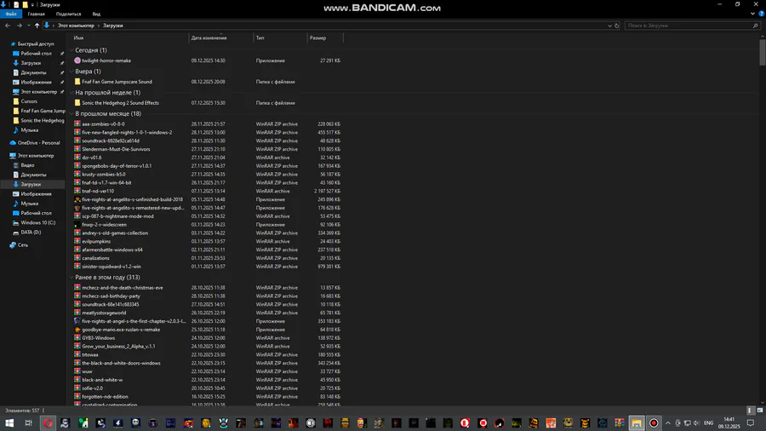The width and height of the screenshot is (766, 431).
Task: Collapse the Сегодня (1) group
Action: 71,50
